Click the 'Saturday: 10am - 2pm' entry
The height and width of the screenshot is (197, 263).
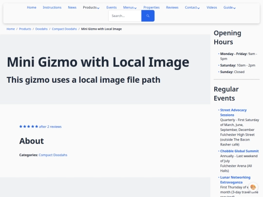pos(238,65)
